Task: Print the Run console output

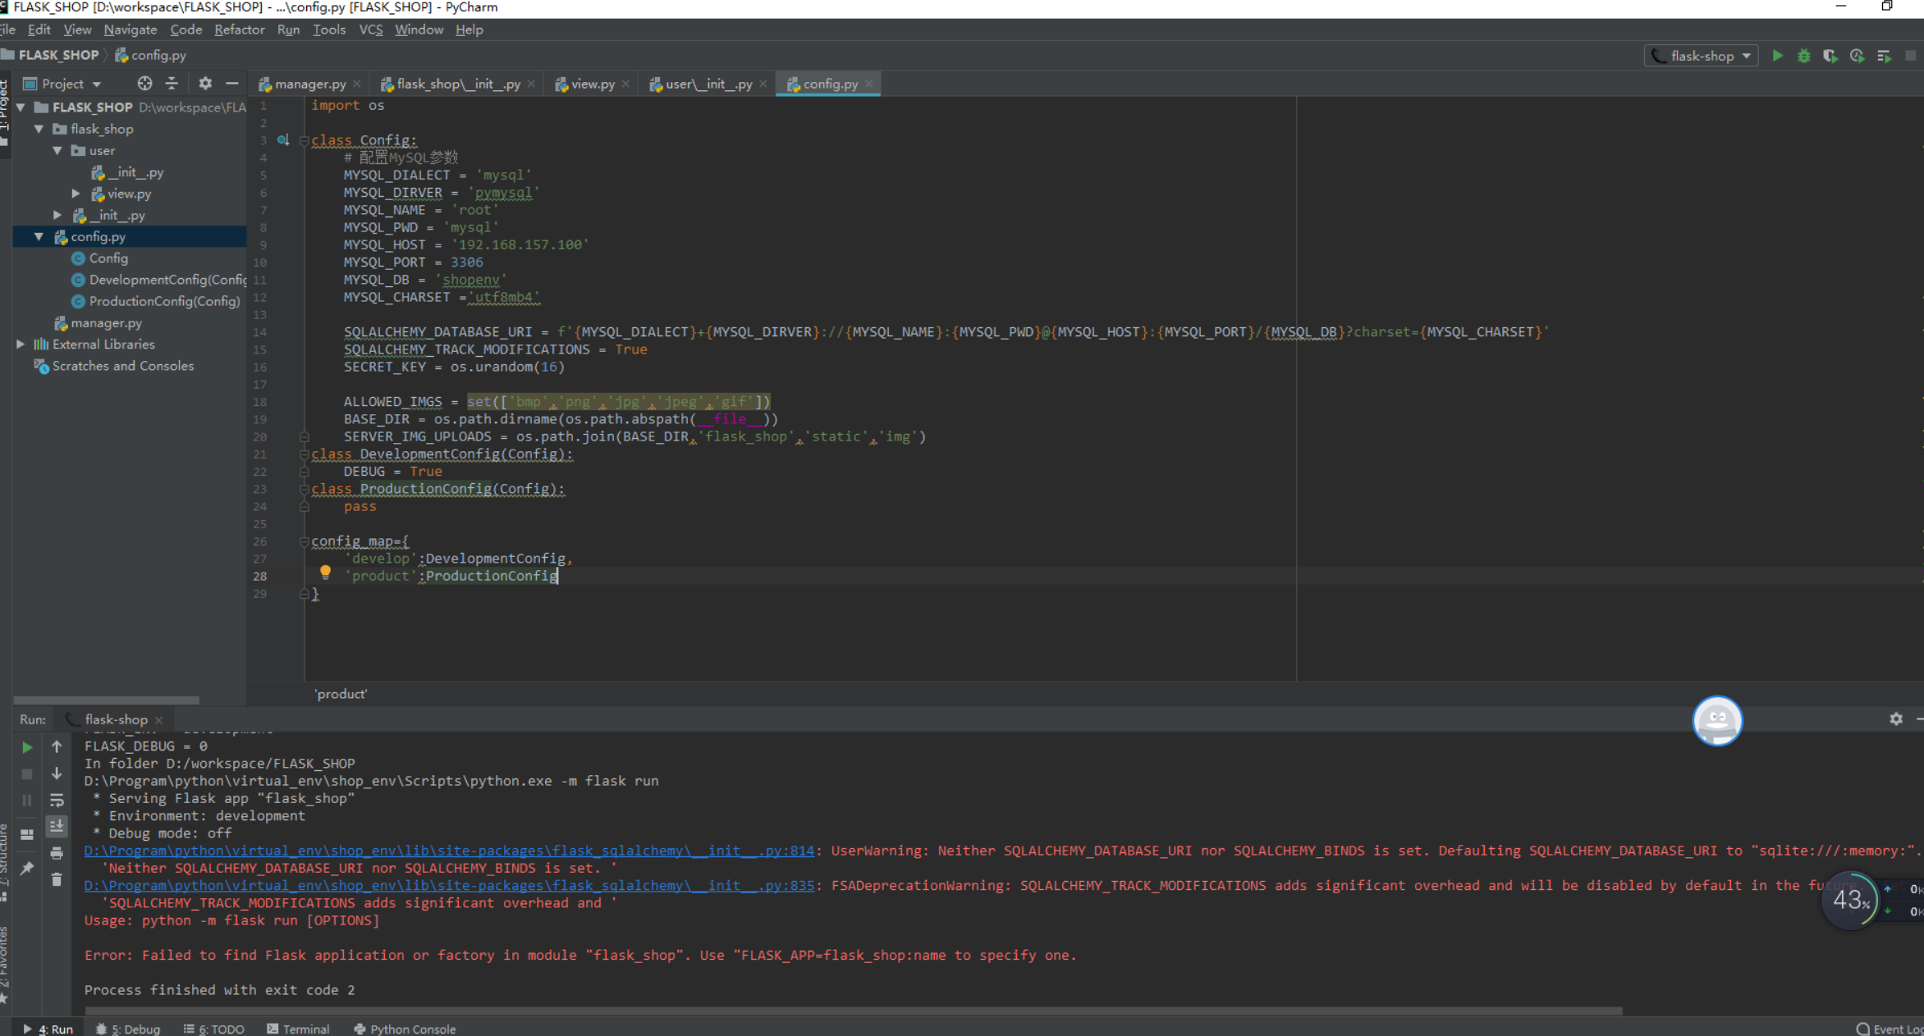Action: click(57, 853)
